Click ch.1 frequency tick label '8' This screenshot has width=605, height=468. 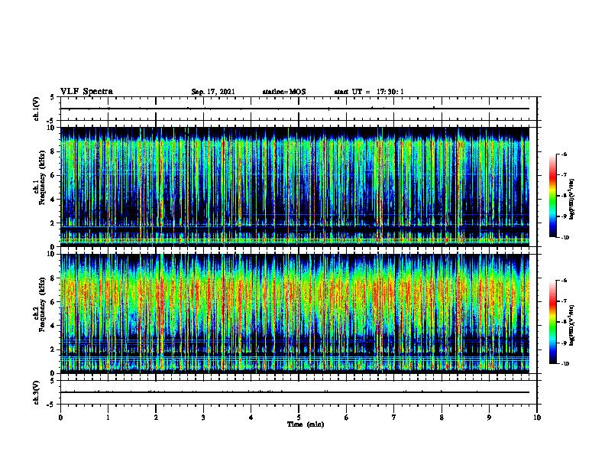[53, 151]
